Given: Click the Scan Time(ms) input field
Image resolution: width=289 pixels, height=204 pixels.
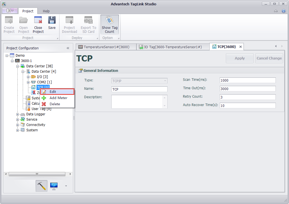Looking at the screenshot, I should coord(247,81).
